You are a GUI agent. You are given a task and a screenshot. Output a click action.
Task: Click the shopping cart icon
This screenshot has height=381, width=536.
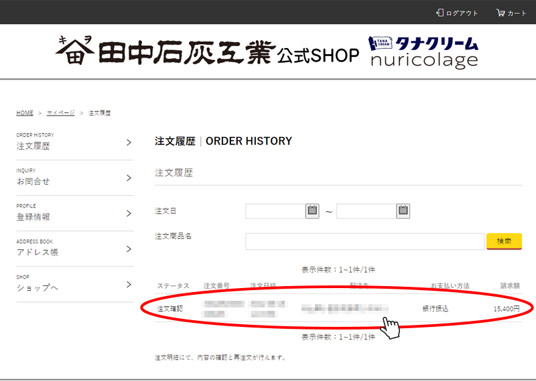pos(500,13)
